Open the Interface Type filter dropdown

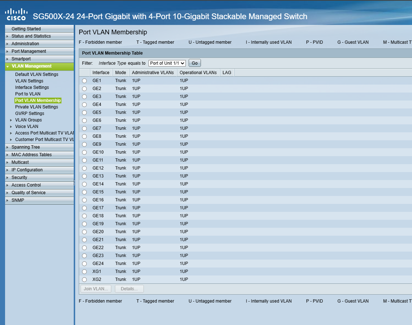point(167,63)
